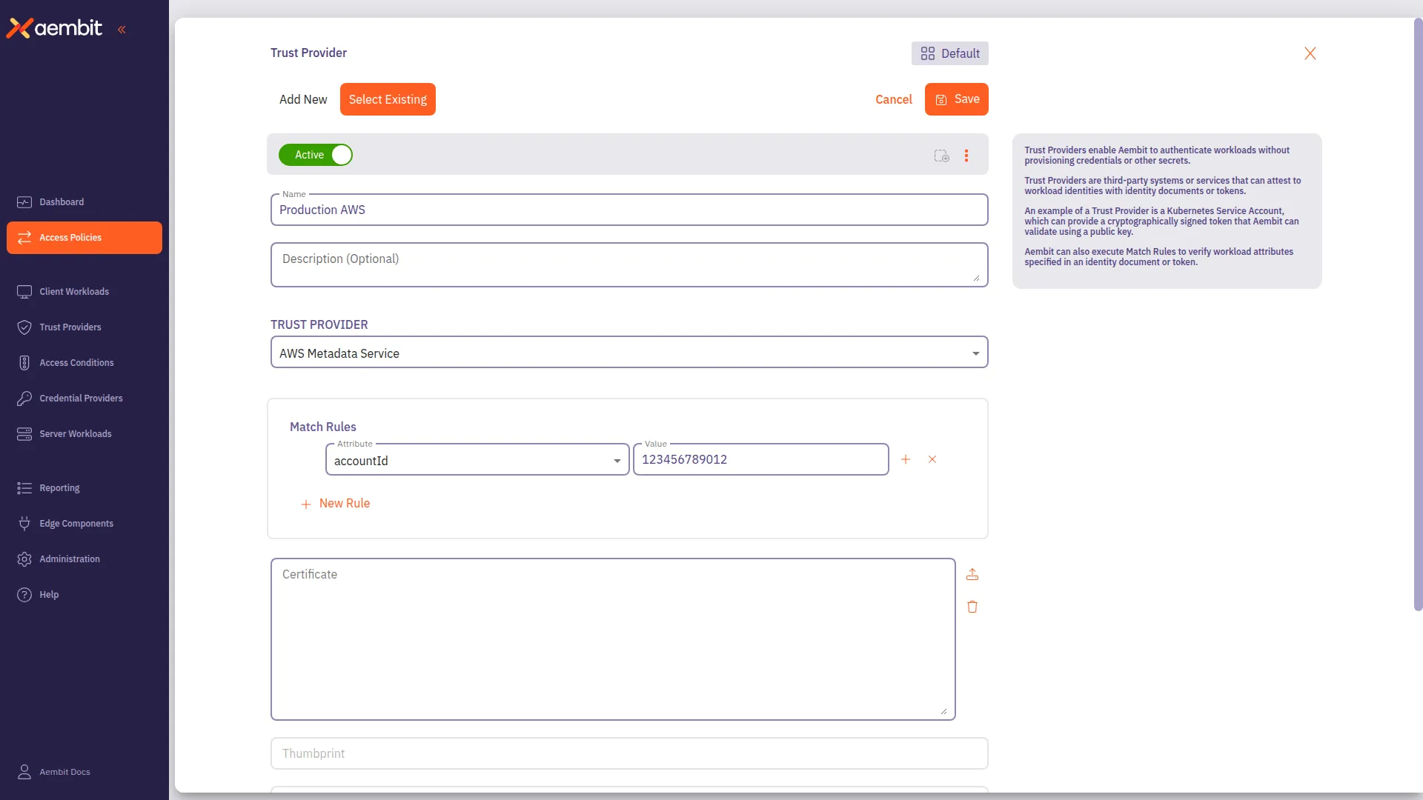The height and width of the screenshot is (800, 1423).
Task: Open the three-dot more options menu
Action: coord(966,156)
